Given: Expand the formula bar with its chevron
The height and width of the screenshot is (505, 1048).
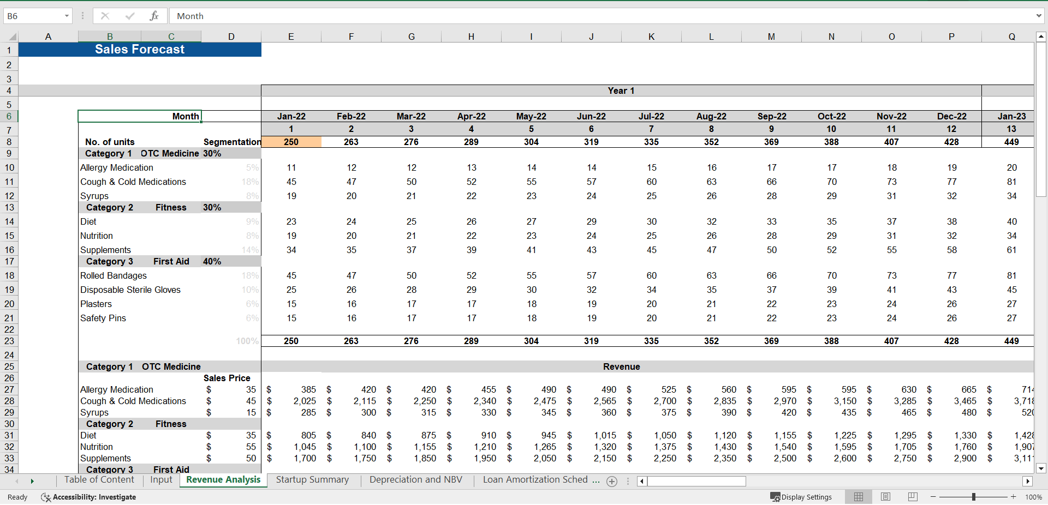Looking at the screenshot, I should pos(1039,16).
